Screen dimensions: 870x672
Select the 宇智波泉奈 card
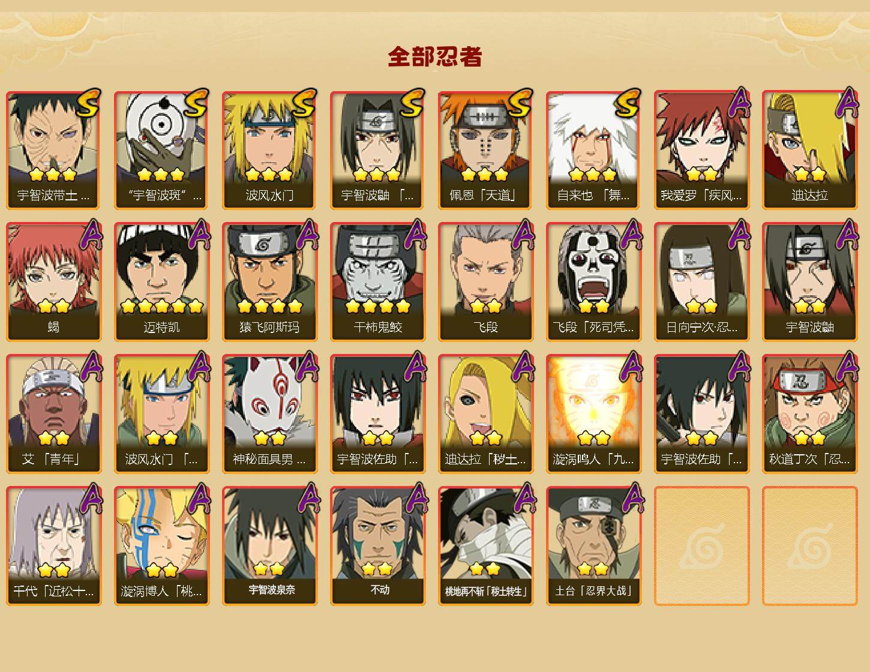click(x=270, y=546)
